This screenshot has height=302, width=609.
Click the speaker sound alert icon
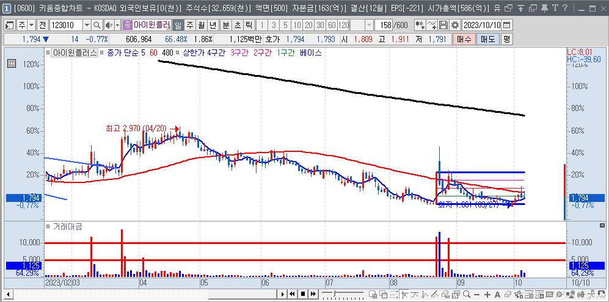tap(108, 25)
